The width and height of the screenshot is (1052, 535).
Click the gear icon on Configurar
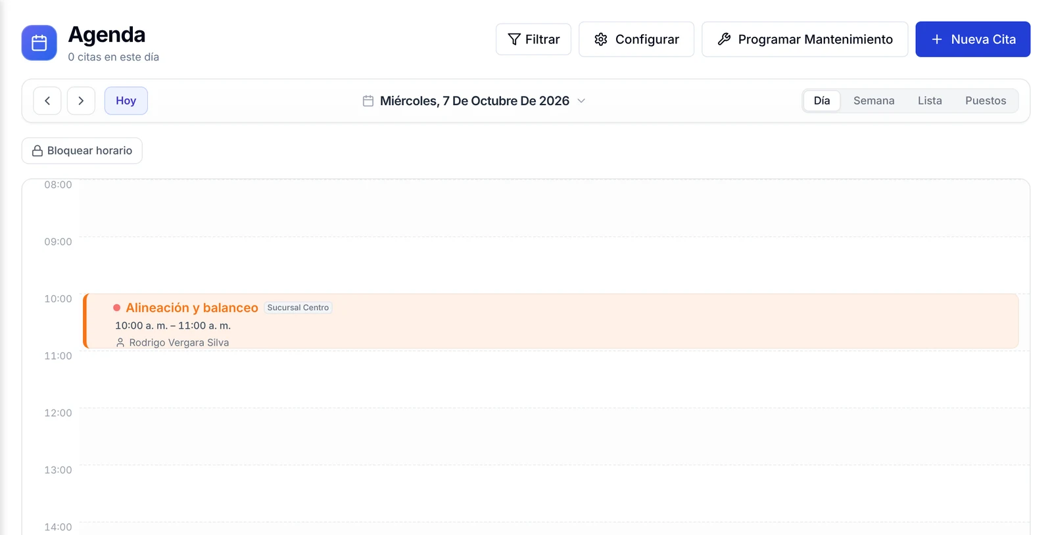tap(601, 39)
